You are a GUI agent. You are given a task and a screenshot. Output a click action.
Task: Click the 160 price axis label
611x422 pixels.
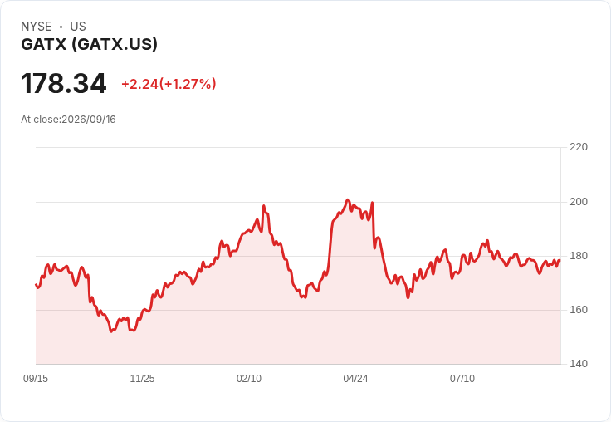[x=579, y=310]
